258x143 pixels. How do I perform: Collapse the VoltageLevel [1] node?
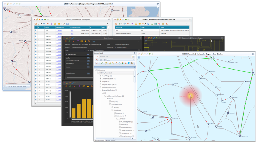point(115,116)
